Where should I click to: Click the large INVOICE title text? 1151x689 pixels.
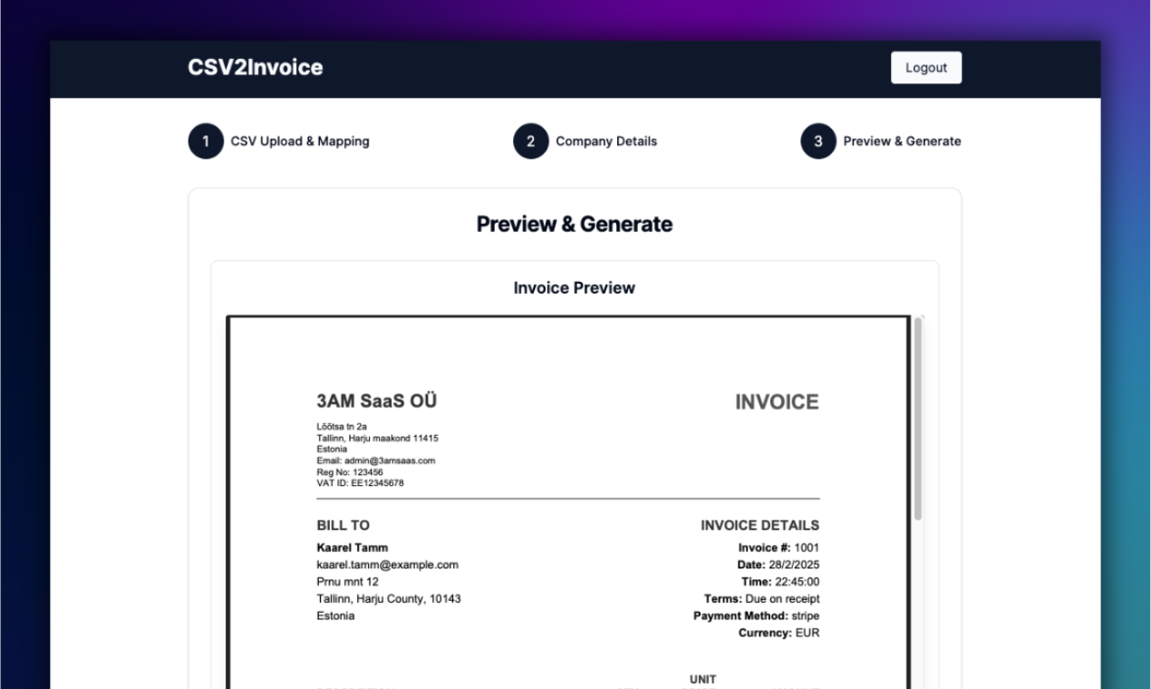click(x=777, y=403)
